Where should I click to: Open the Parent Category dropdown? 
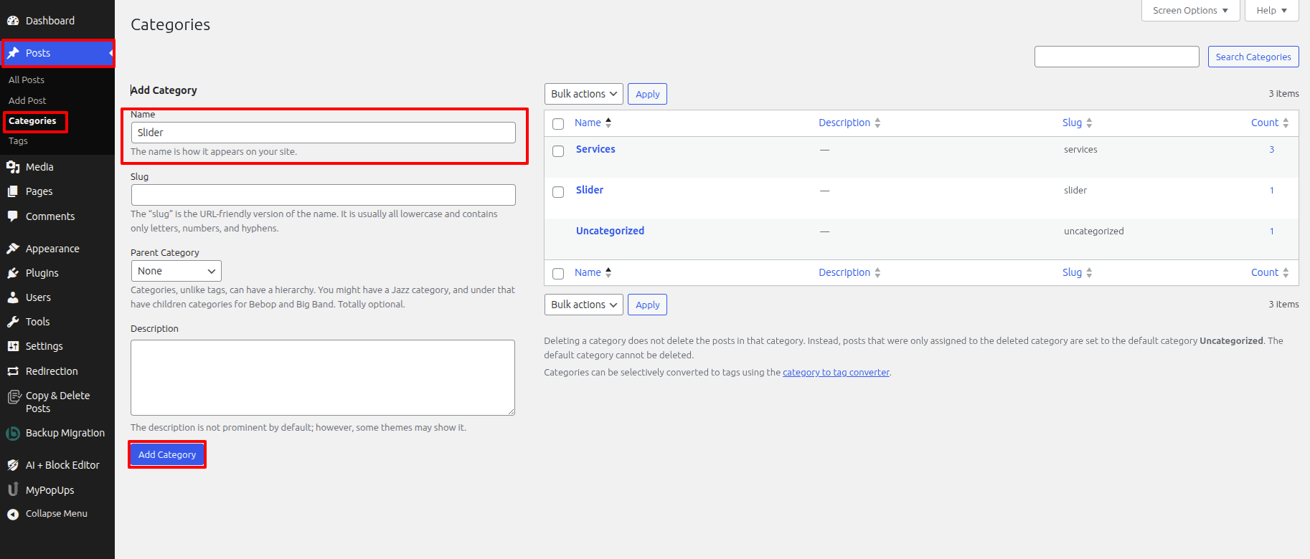pos(176,271)
